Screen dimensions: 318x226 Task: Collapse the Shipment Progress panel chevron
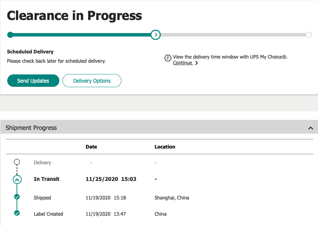coord(310,128)
